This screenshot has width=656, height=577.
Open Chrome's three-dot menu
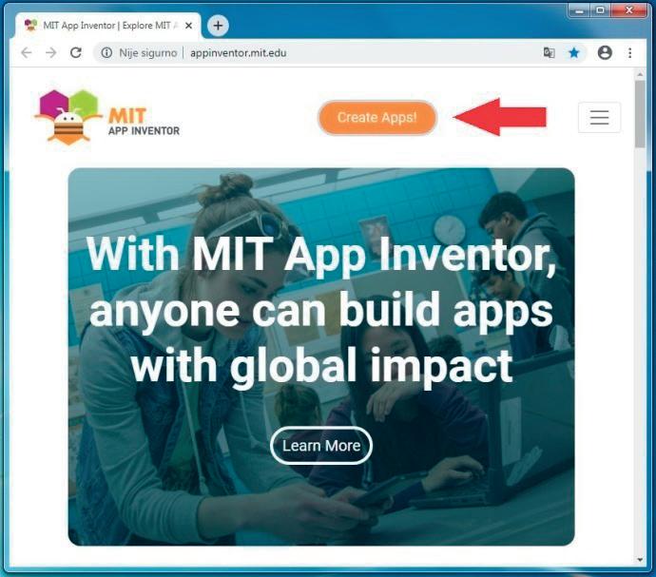pos(629,52)
